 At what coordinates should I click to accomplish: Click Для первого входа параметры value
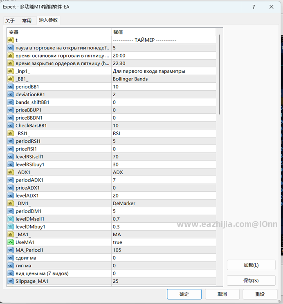164,71
